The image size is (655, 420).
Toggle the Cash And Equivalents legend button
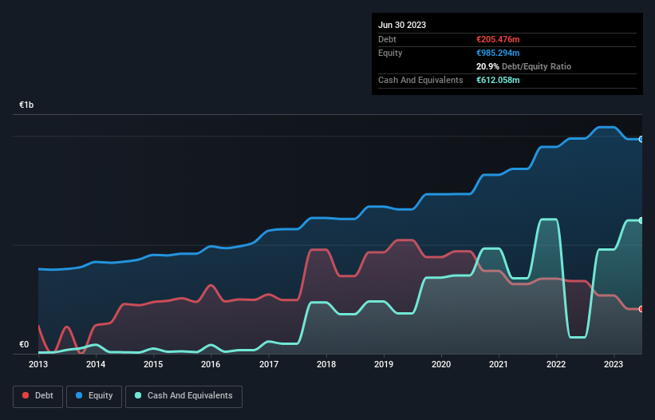183,396
